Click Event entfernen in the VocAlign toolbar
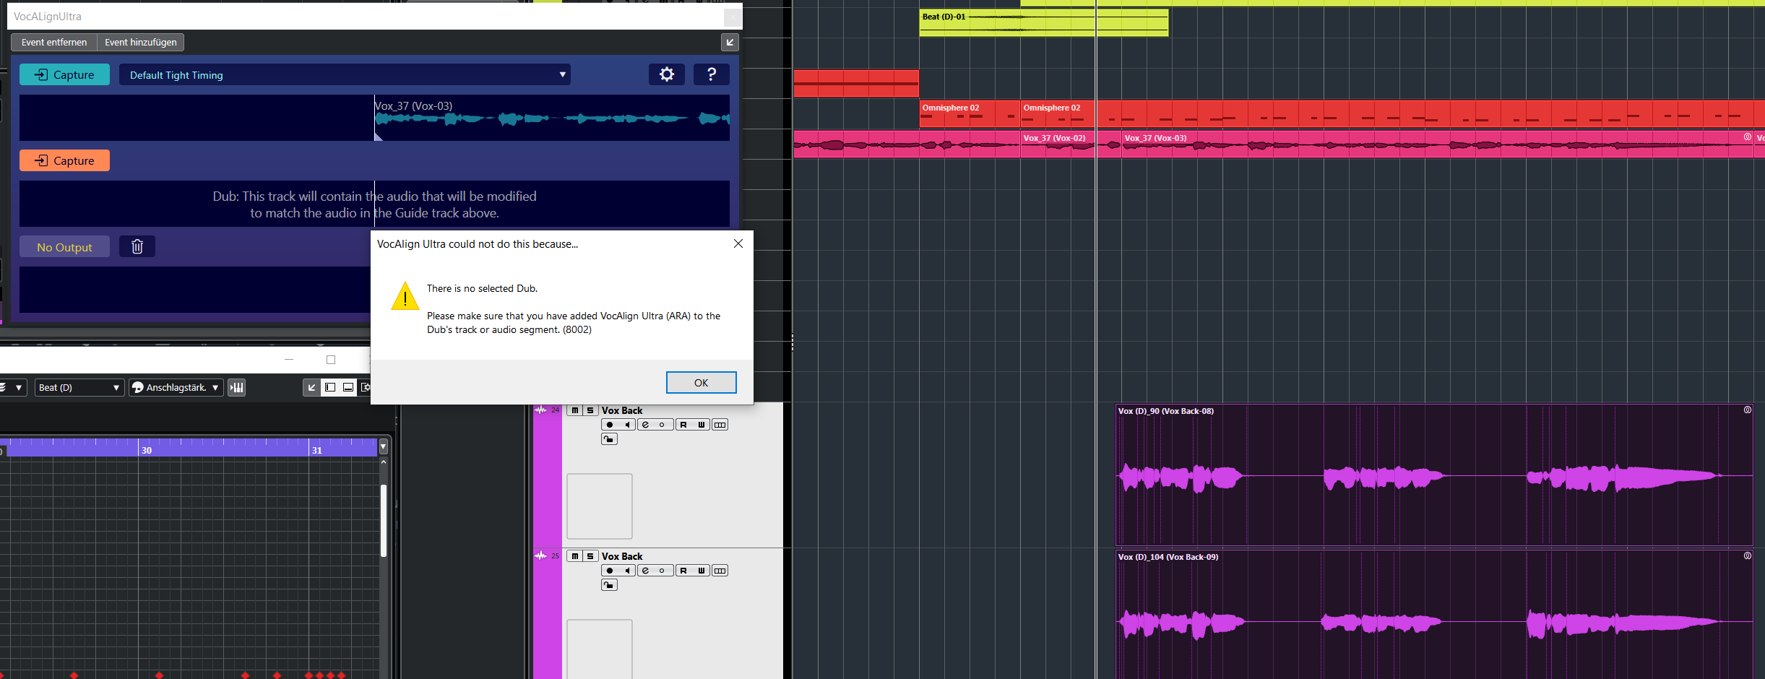The width and height of the screenshot is (1765, 679). point(54,43)
